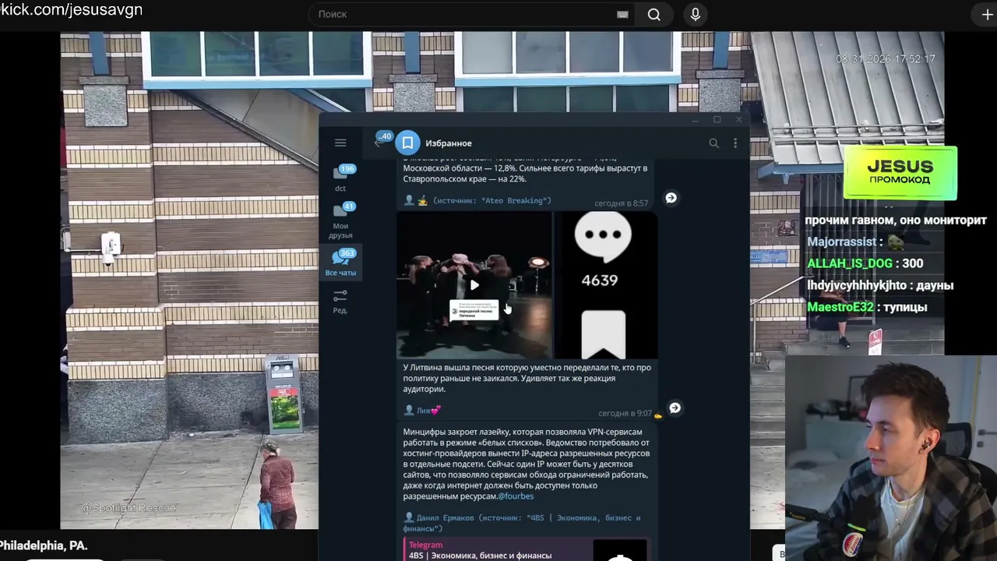Viewport: 997px width, 561px height.
Task: Click username MaestroE32 in stream chat
Action: 840,307
